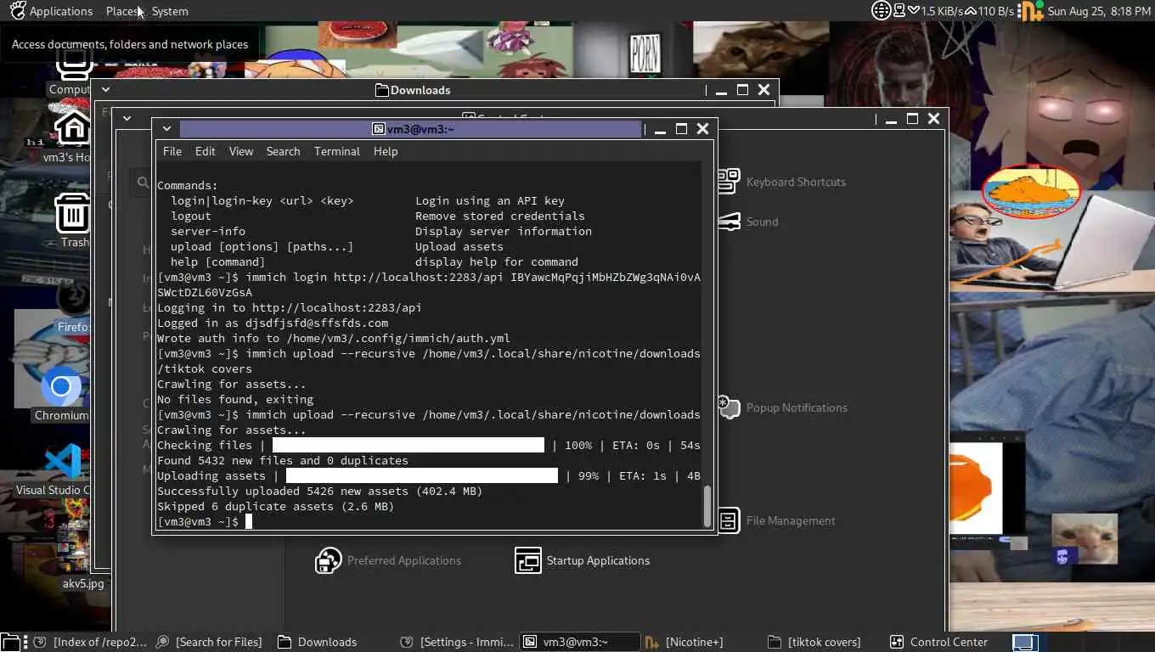Switch to Nicotine+ taskbar window
The width and height of the screenshot is (1155, 652).
(x=685, y=642)
